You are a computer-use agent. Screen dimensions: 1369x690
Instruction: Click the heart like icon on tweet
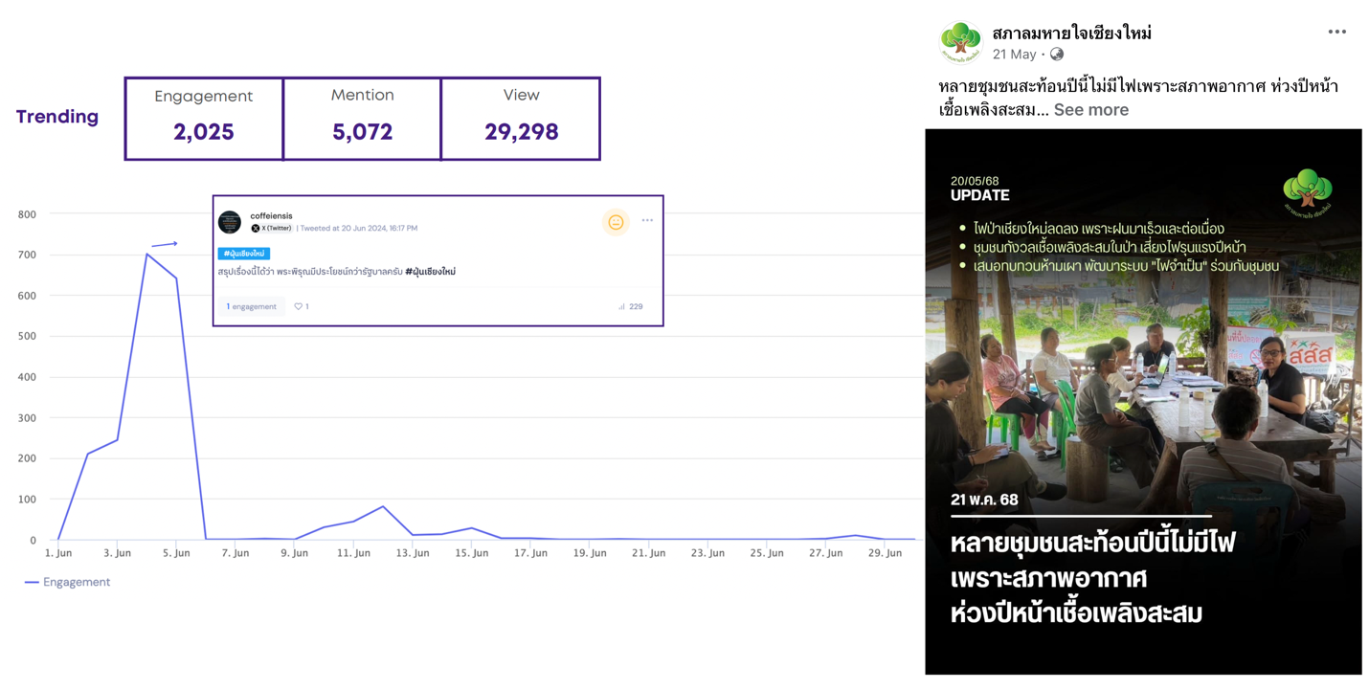pos(299,307)
